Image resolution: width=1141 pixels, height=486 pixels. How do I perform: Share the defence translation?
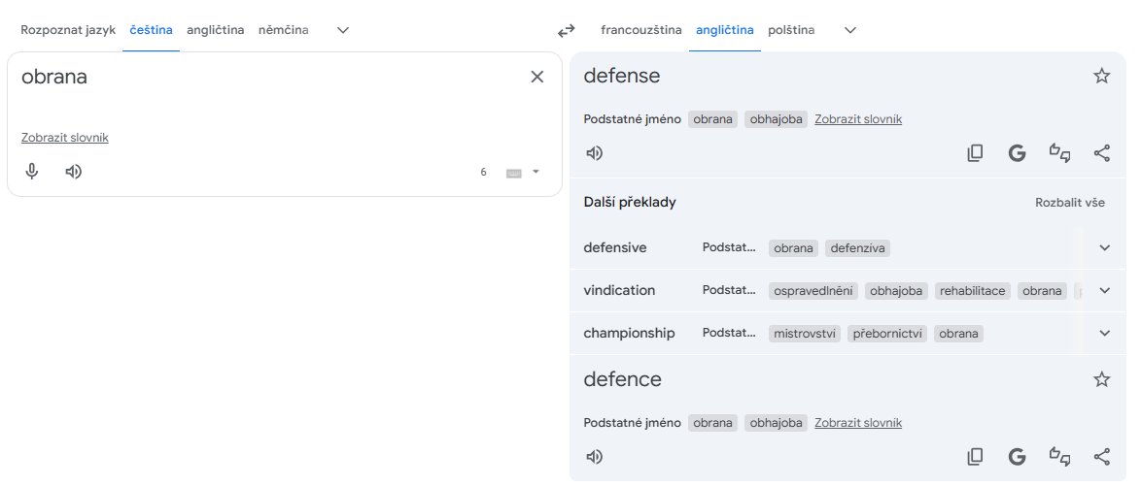tap(1102, 457)
